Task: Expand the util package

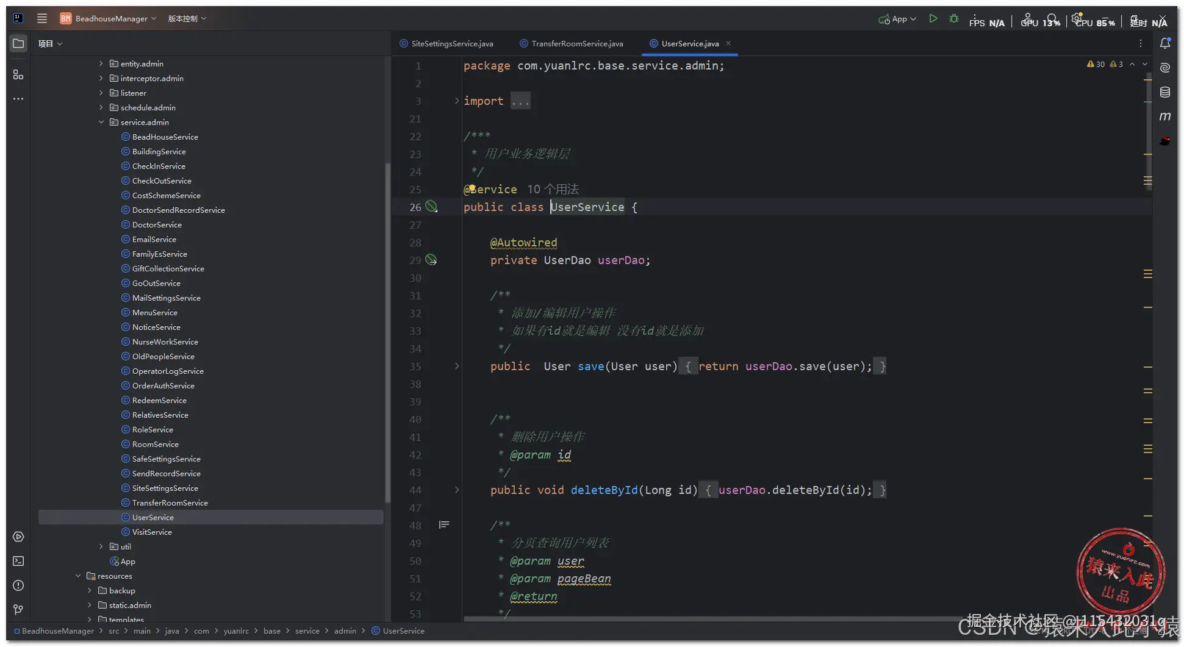Action: tap(101, 546)
